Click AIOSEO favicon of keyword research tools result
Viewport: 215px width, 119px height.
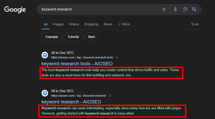(45, 55)
